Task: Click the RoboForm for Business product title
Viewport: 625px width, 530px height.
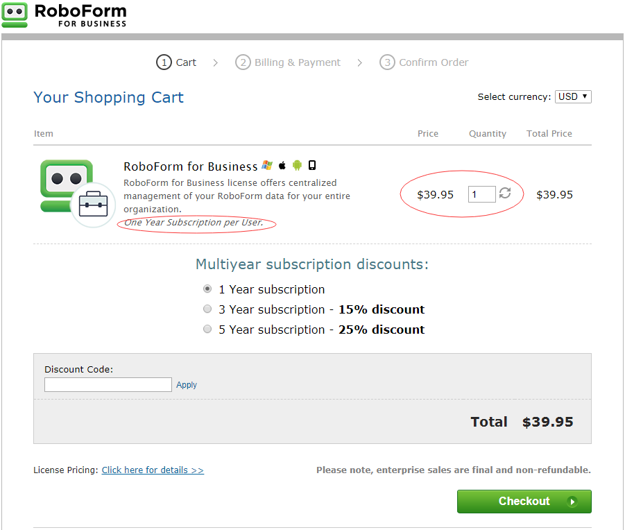Action: coord(191,166)
